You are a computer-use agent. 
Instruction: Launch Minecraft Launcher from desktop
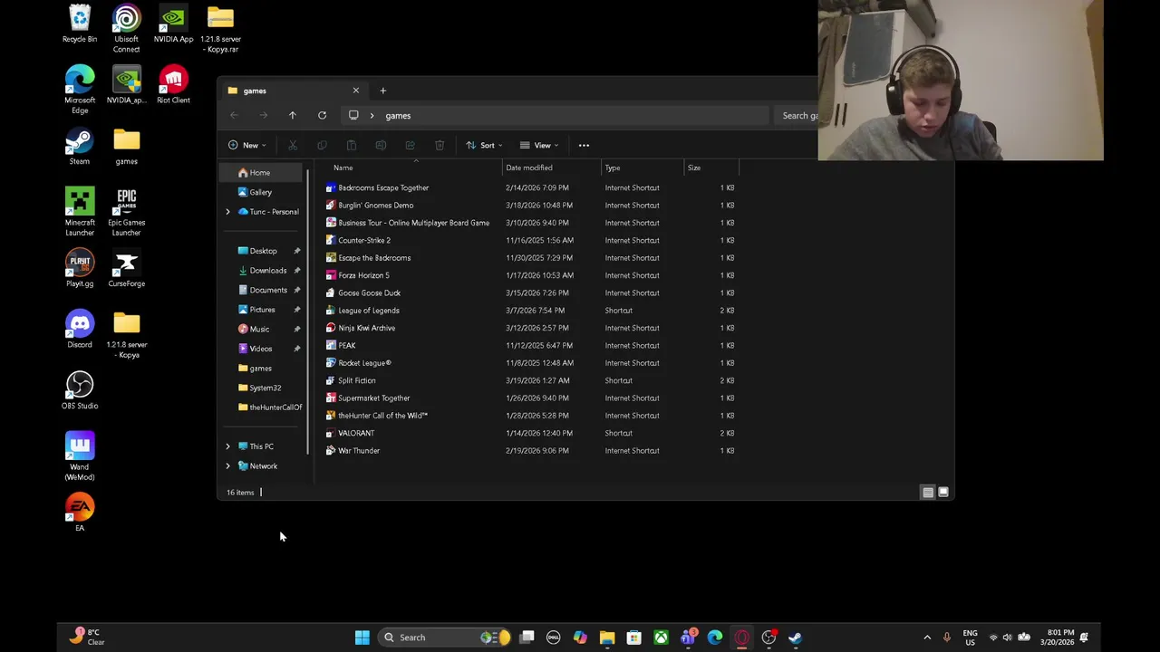80,212
